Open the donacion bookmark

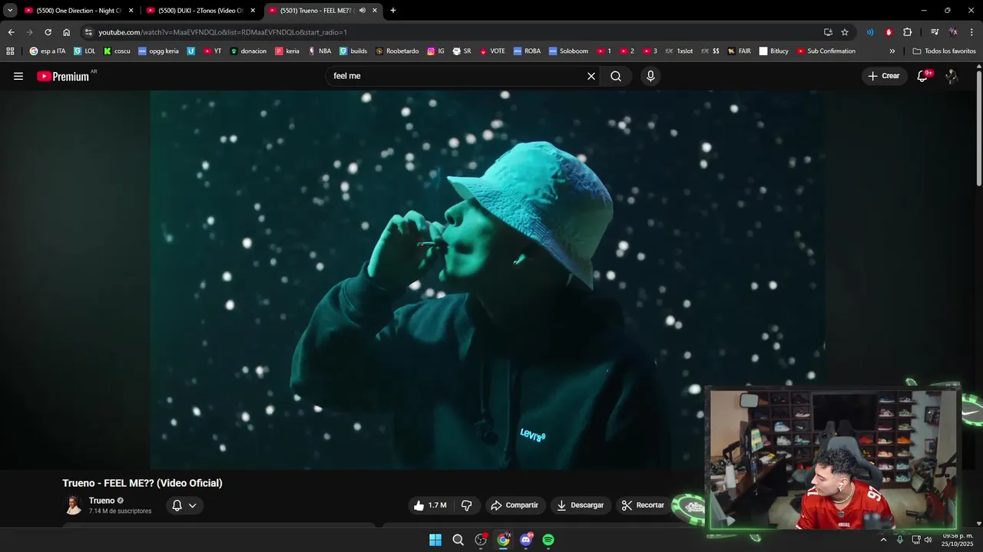(x=248, y=51)
